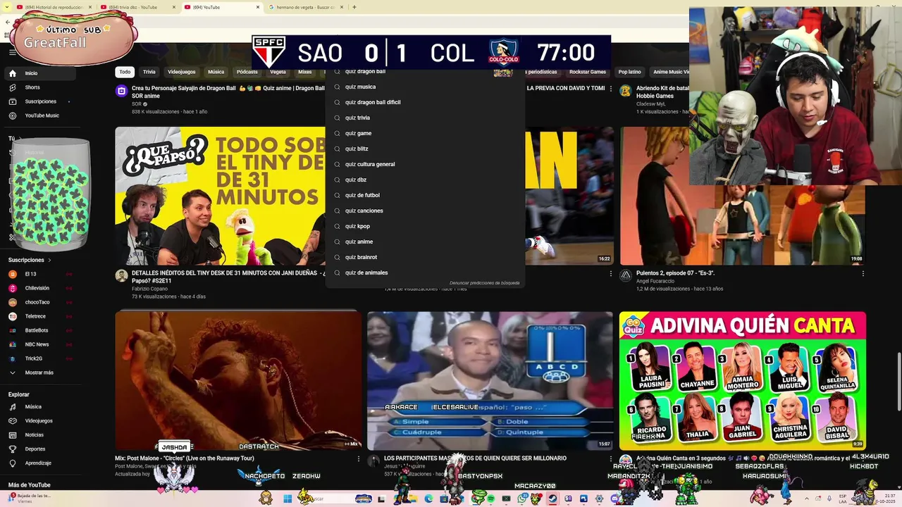Choose suggestion quiz brainrot
Screen dimensions: 902x507
(x=426, y=257)
